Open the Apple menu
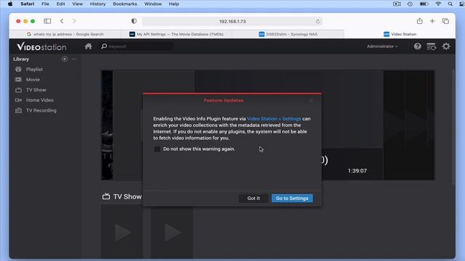Screen dimensions: 465x261 pyautogui.click(x=10, y=4)
